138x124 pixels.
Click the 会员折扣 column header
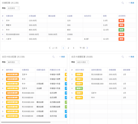click(87, 16)
